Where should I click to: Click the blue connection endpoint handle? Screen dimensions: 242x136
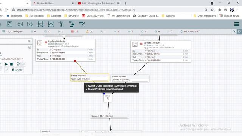pyautogui.click(x=104, y=94)
